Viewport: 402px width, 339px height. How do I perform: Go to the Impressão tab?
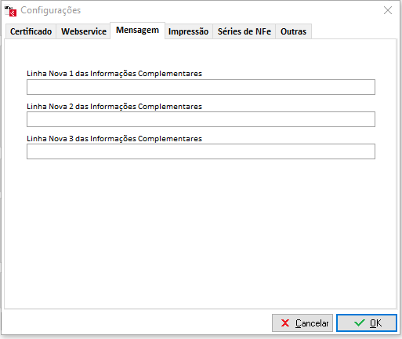(x=188, y=31)
